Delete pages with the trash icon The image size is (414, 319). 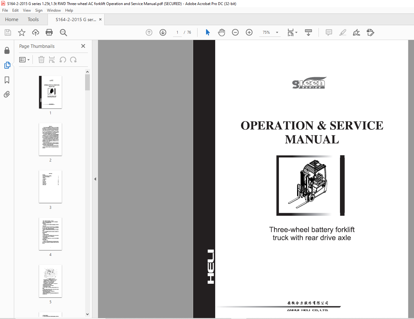coord(41,60)
